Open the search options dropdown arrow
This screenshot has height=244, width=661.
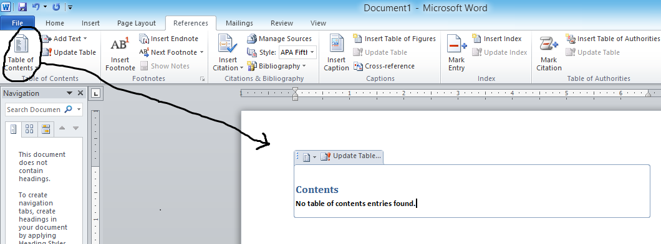tap(79, 110)
